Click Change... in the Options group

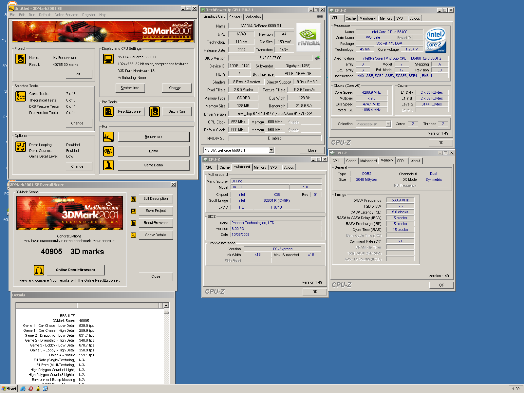(79, 166)
